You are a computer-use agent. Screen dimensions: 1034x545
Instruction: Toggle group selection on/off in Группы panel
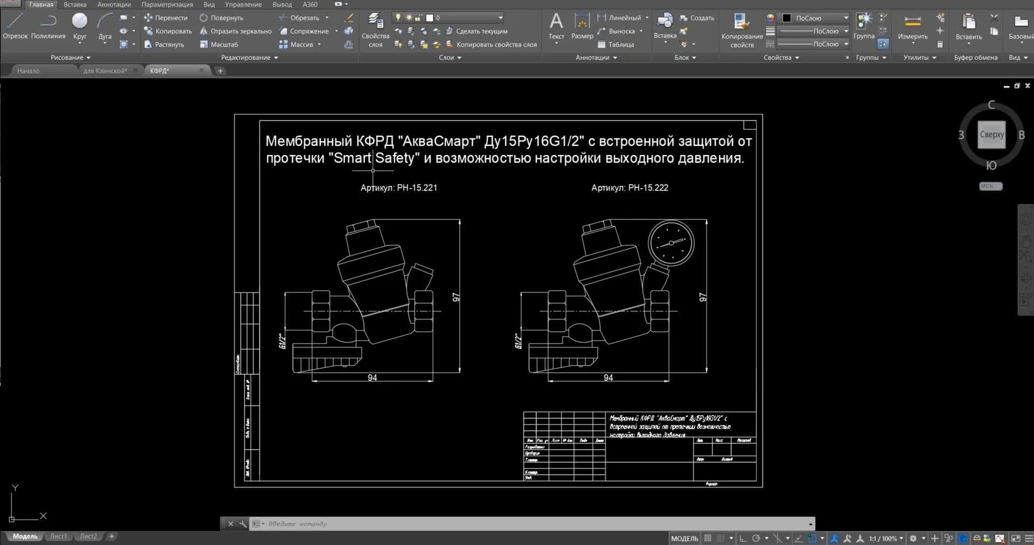tap(883, 44)
